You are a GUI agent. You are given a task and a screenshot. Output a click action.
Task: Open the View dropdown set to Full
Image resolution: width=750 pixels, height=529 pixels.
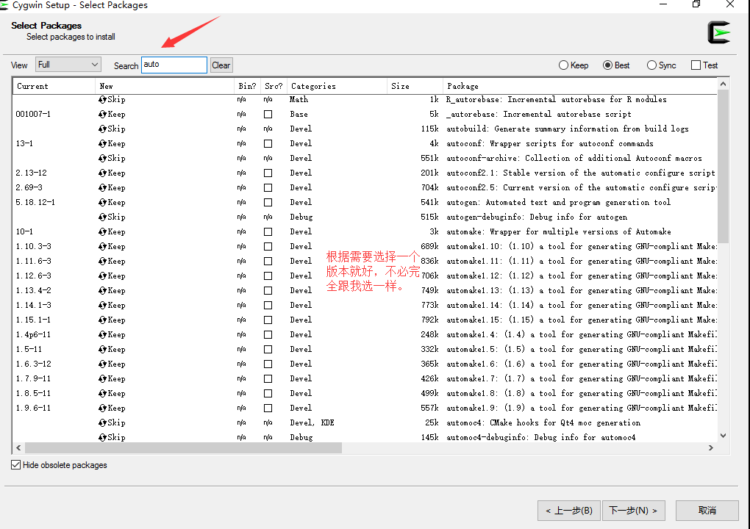(68, 65)
